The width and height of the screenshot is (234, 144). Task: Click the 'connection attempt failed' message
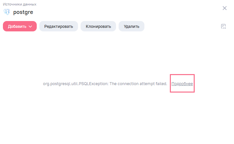tap(139, 84)
